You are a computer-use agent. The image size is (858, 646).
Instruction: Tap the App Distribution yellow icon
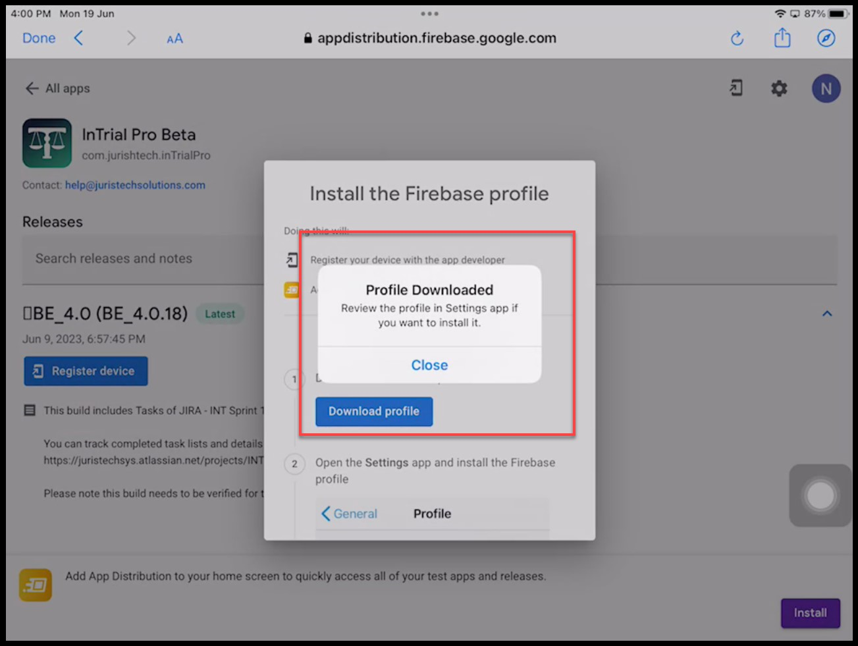36,585
